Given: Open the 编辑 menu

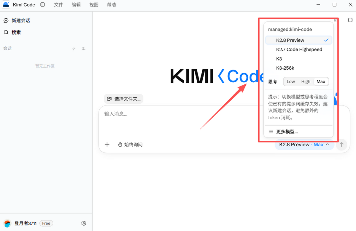Looking at the screenshot, I should point(76,5).
